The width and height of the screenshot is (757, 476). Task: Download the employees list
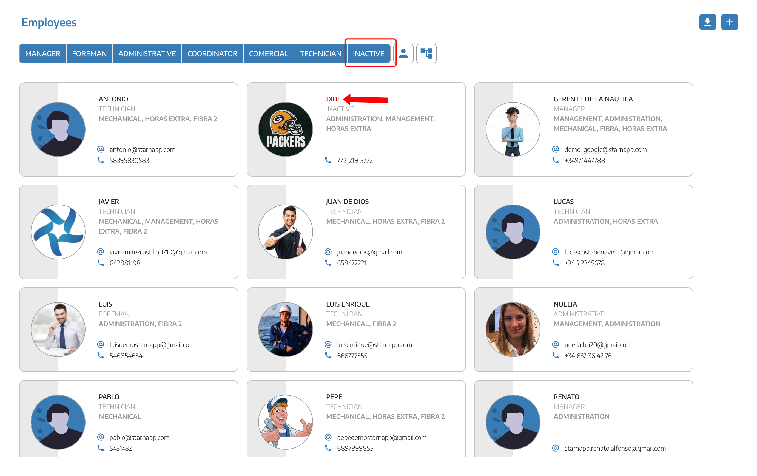707,22
